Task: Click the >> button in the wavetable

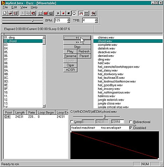Action: (77, 42)
